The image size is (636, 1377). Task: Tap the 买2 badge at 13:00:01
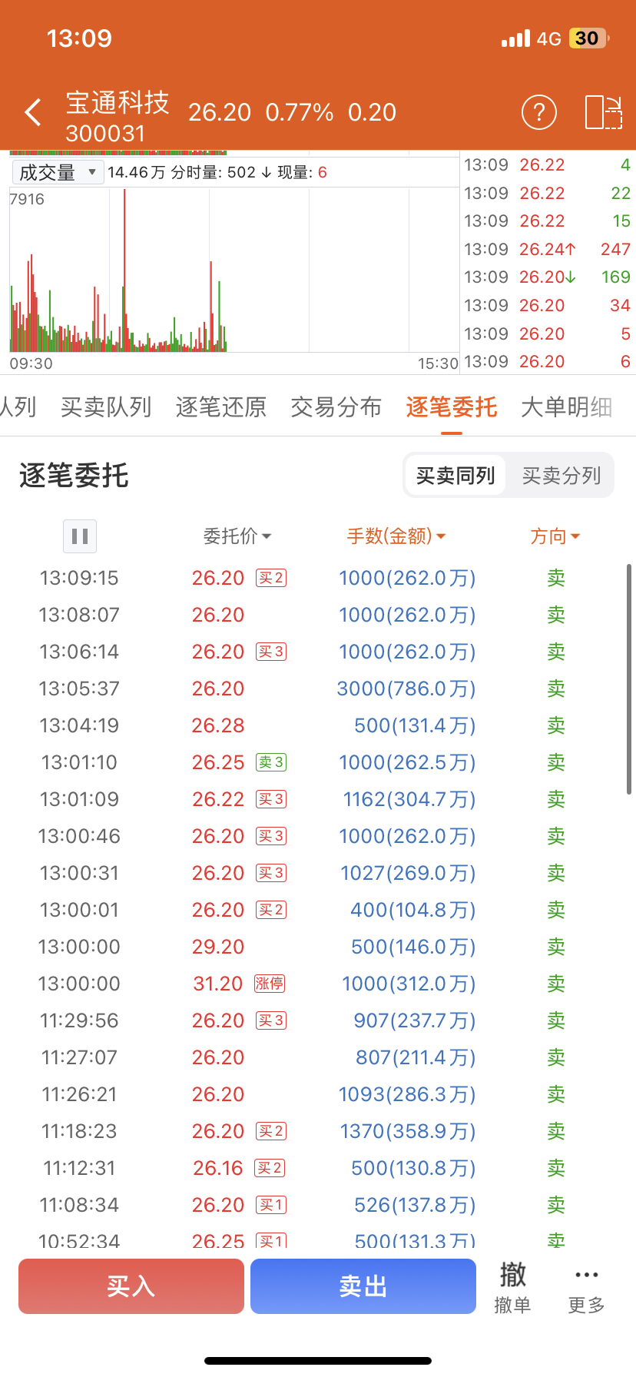point(271,910)
